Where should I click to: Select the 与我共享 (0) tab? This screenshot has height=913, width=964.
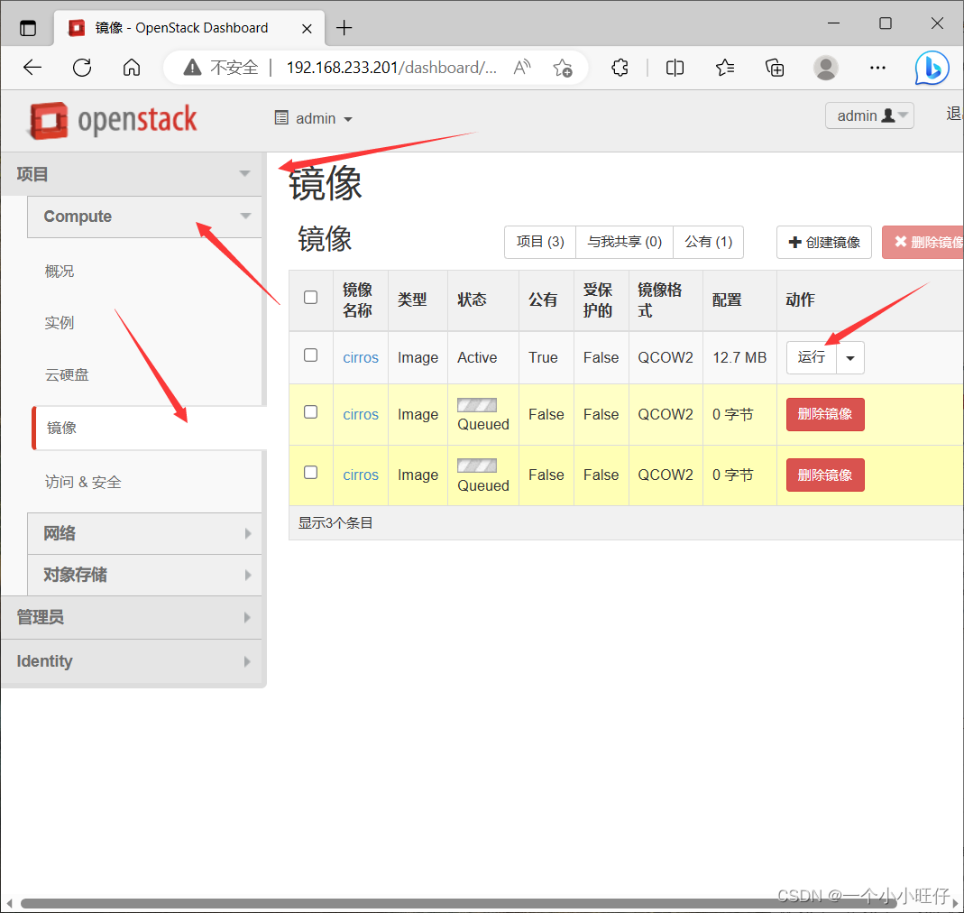[624, 242]
